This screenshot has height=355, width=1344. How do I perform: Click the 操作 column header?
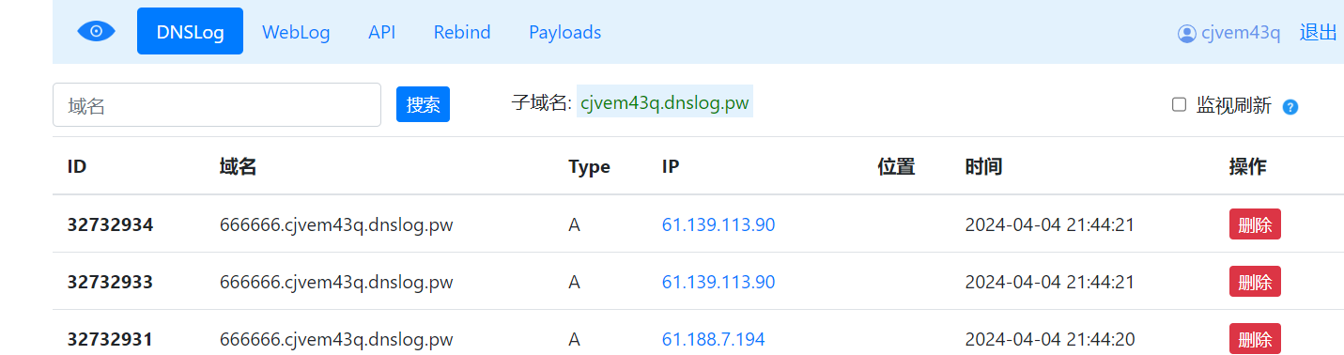(1248, 167)
